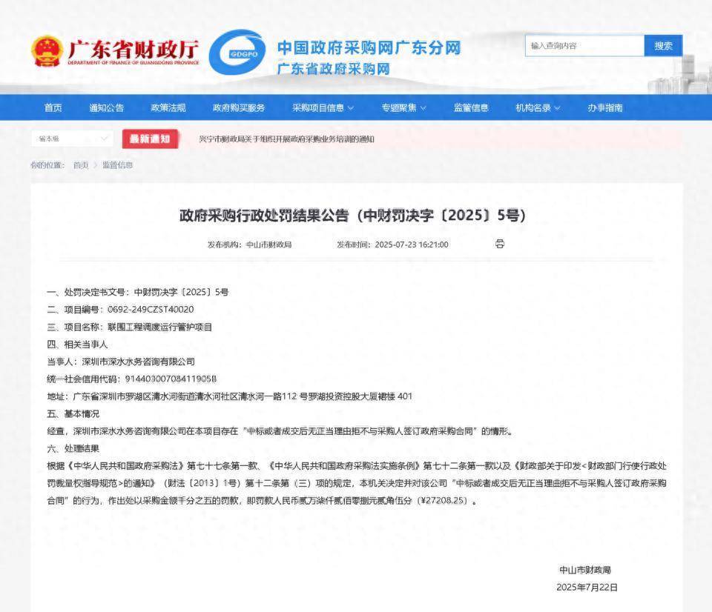Select 政府购买服务 in navigation bar
712x612 pixels.
click(239, 108)
